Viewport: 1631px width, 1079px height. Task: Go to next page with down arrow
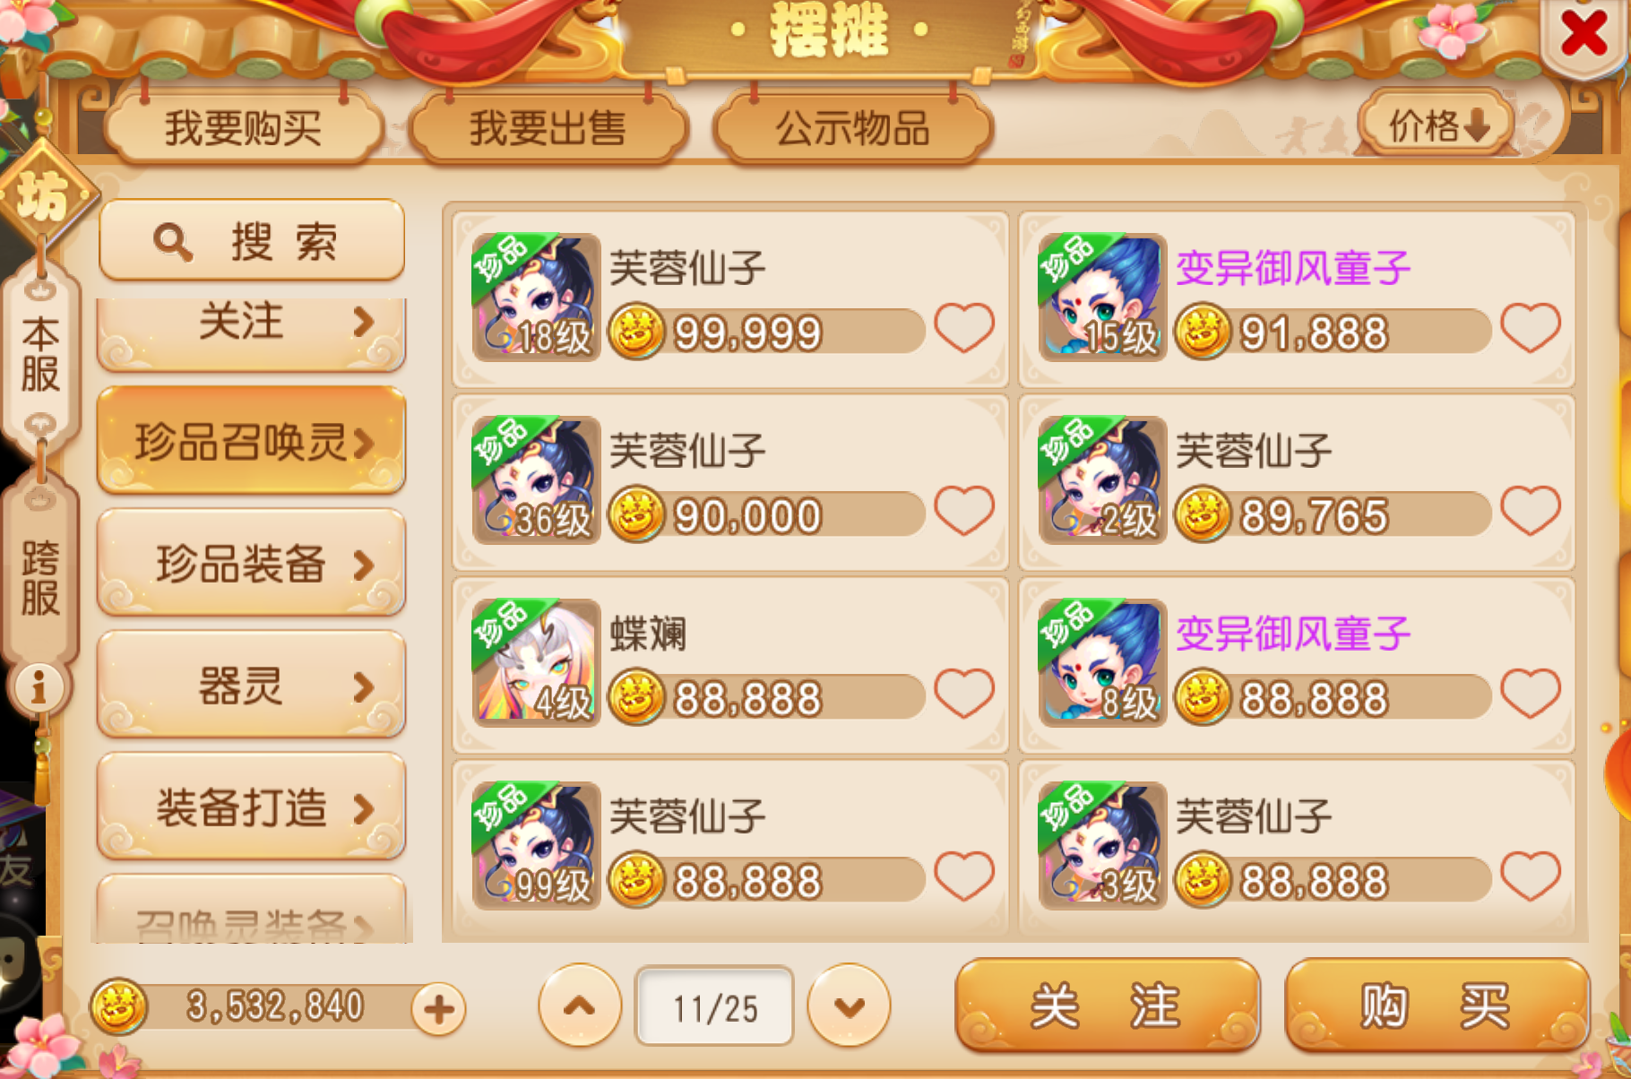(x=849, y=1006)
